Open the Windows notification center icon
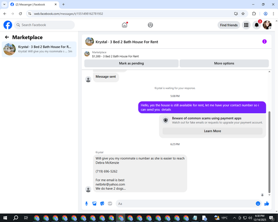The image size is (278, 222). click(x=272, y=218)
